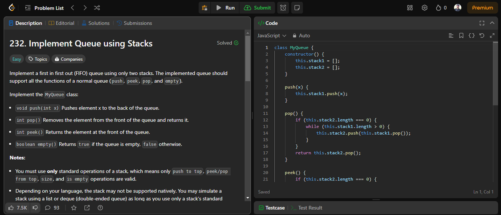Submit the solution
Image resolution: width=501 pixels, height=215 pixels.
point(258,8)
